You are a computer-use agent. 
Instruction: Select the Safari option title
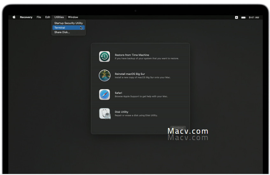pos(118,93)
